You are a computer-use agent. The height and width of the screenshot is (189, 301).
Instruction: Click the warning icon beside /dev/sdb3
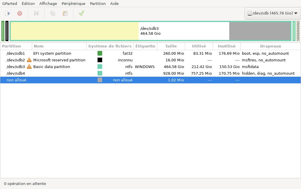[x=29, y=67]
